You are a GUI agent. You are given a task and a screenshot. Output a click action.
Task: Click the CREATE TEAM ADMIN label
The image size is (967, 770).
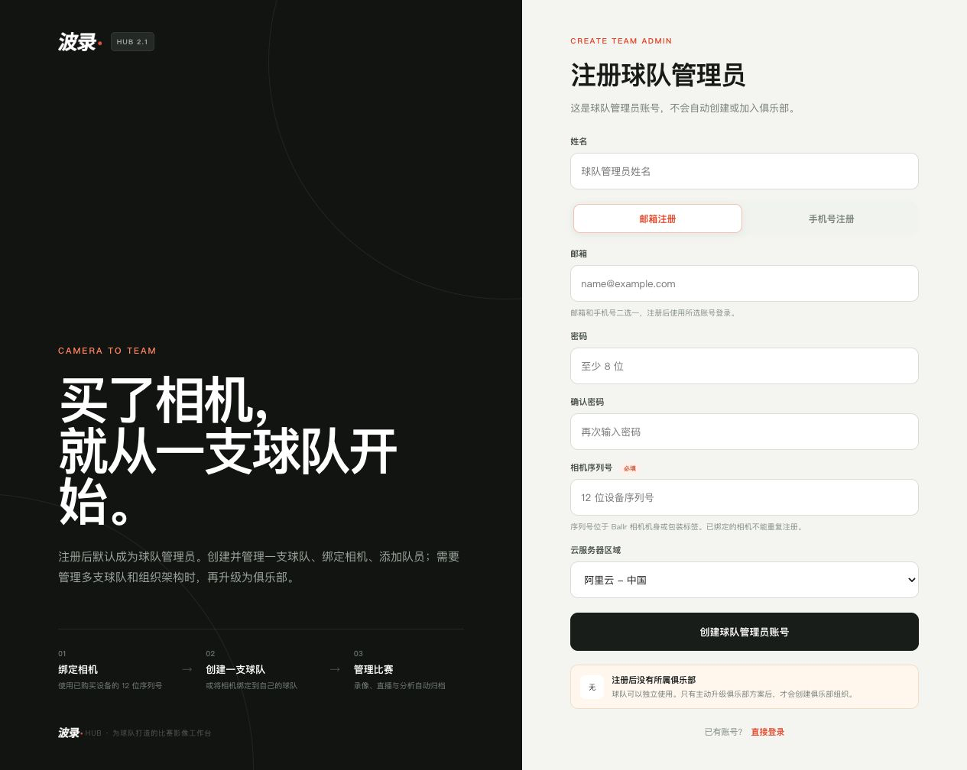[x=621, y=41]
